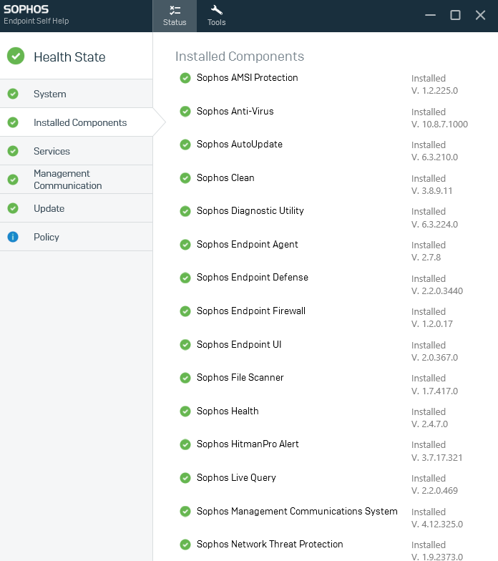This screenshot has height=561, width=498.
Task: Click status icon for Sophos File Scanner
Action: coord(185,378)
